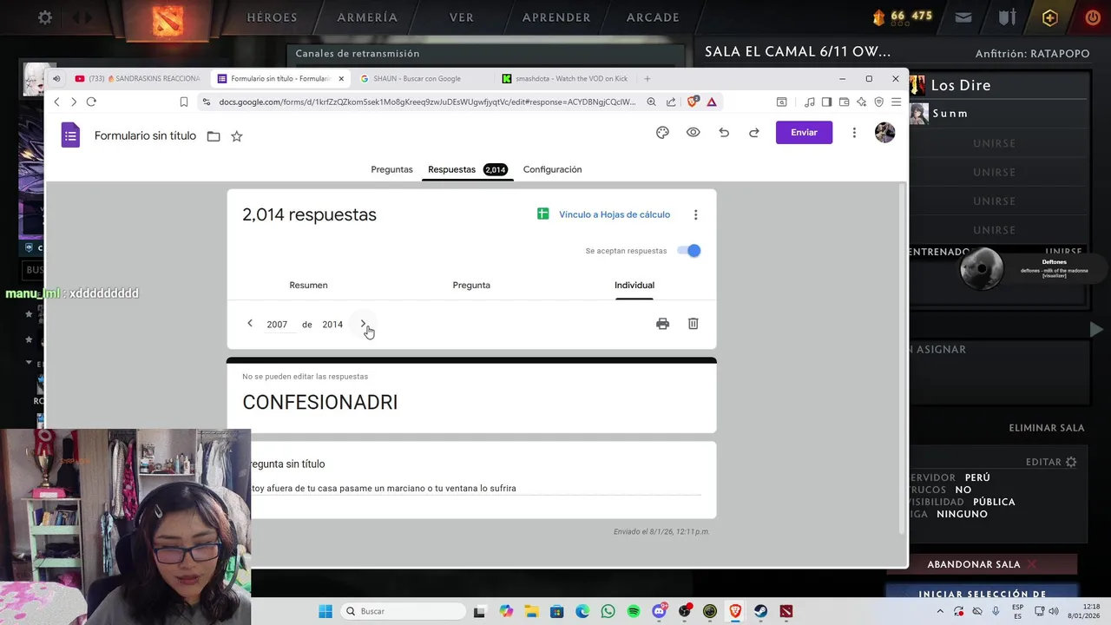Open the browser hamburger menu

click(x=896, y=102)
